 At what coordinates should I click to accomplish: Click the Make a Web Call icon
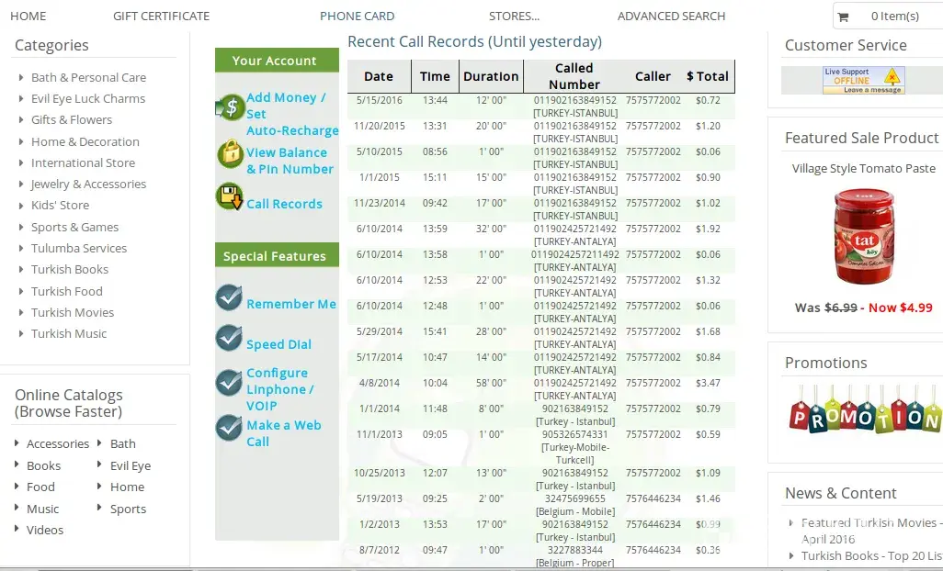[x=229, y=428]
